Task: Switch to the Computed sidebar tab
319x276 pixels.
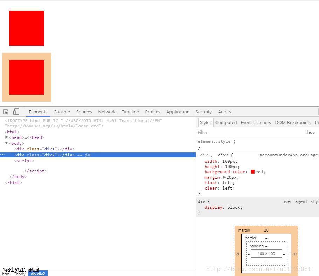Action: pyautogui.click(x=226, y=123)
